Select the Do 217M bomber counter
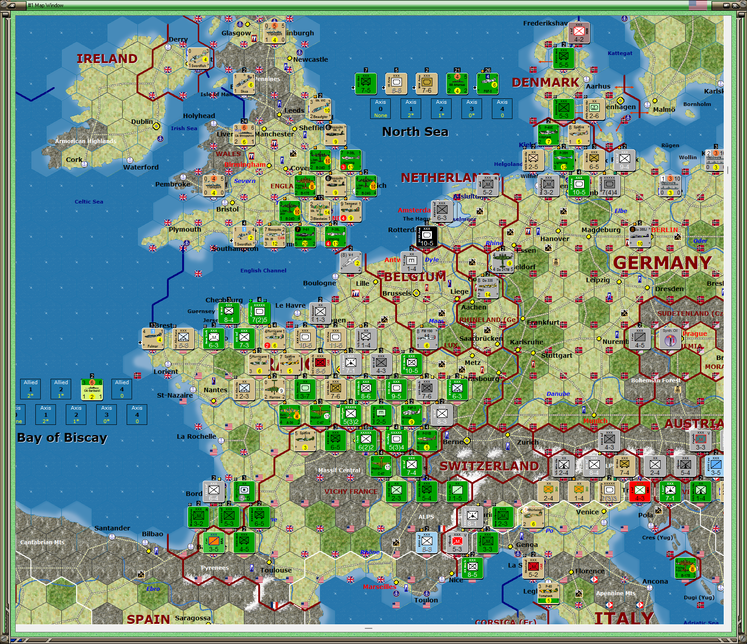The height and width of the screenshot is (644, 747). (x=503, y=263)
